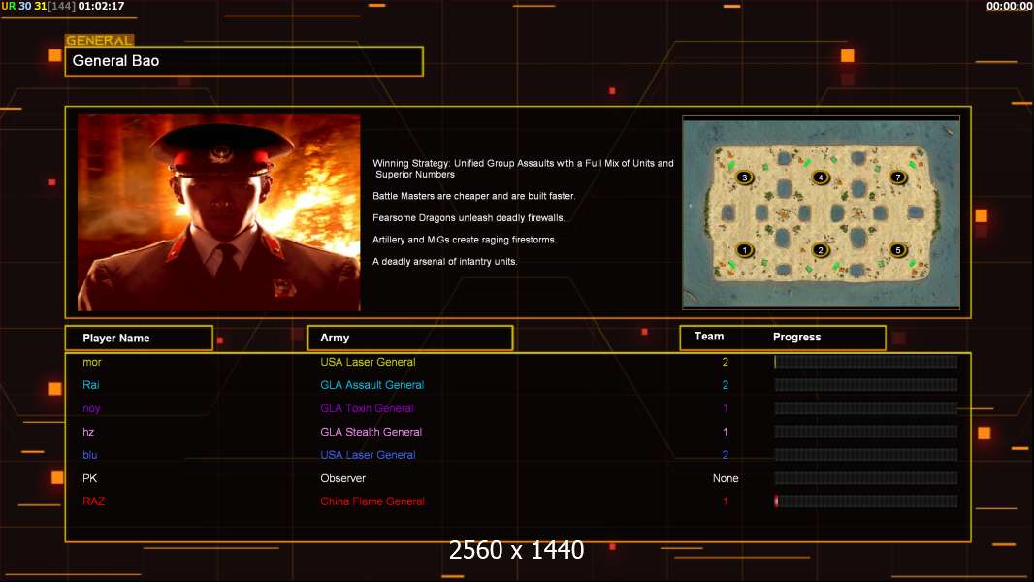1034x582 pixels.
Task: Click start position marker 2 on map
Action: tap(821, 250)
